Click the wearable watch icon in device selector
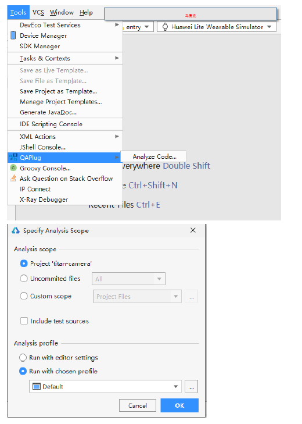The width and height of the screenshot is (302, 424). [x=165, y=27]
